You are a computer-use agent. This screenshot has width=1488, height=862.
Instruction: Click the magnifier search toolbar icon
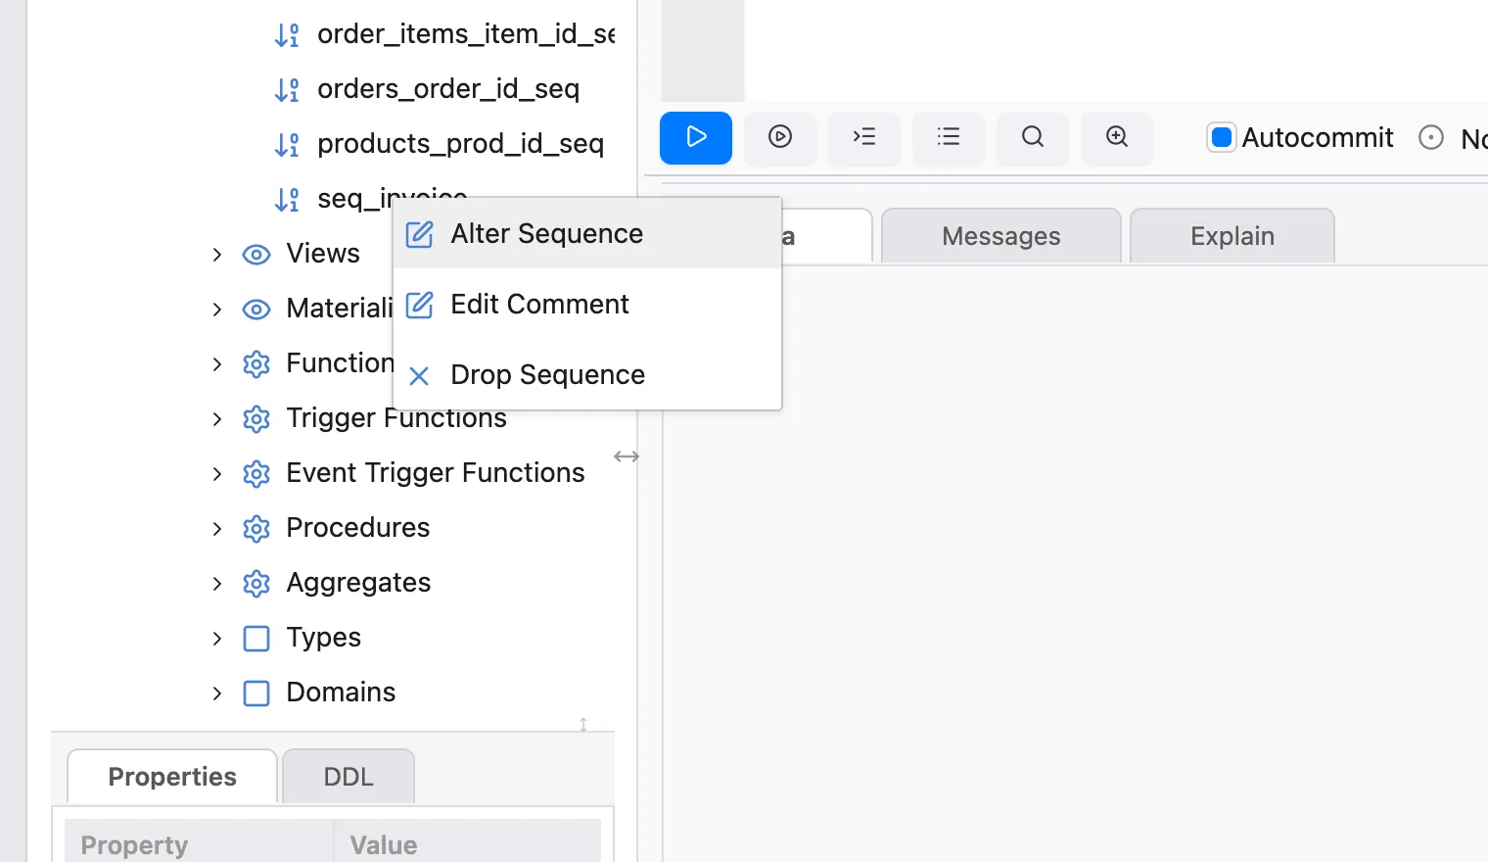1033,137
